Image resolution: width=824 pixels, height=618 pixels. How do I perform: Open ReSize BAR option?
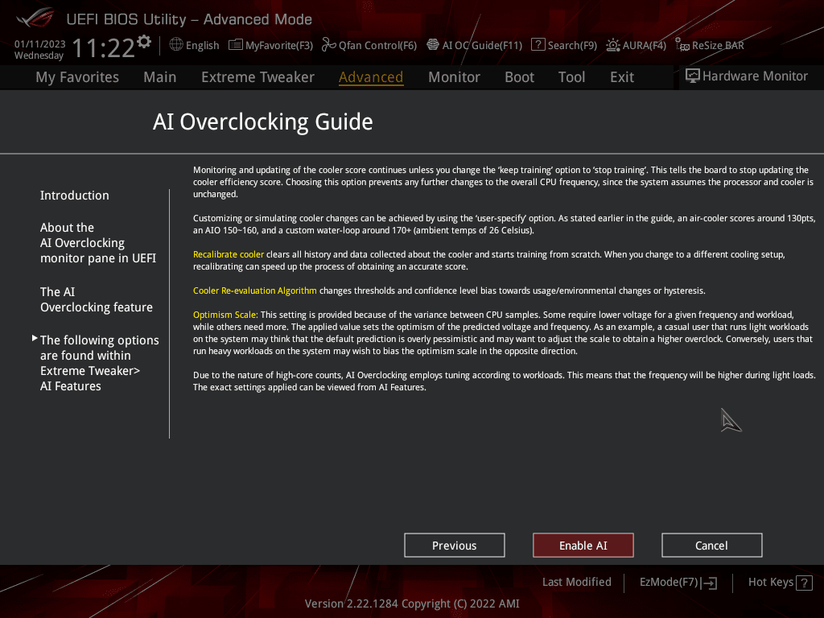coord(710,45)
